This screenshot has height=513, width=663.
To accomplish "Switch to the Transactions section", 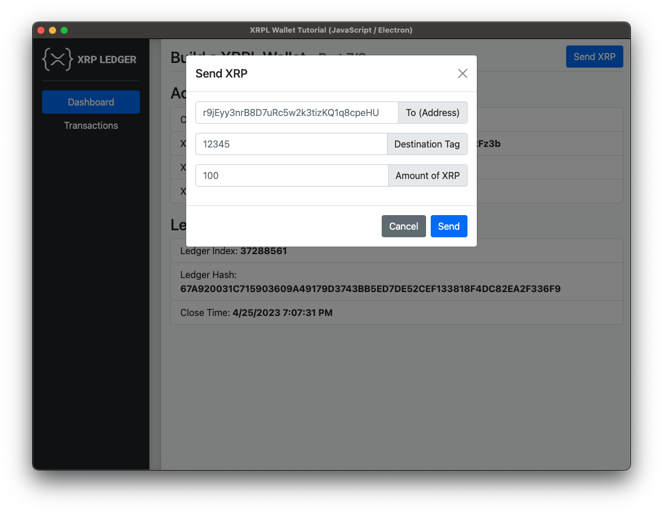I will 90,125.
